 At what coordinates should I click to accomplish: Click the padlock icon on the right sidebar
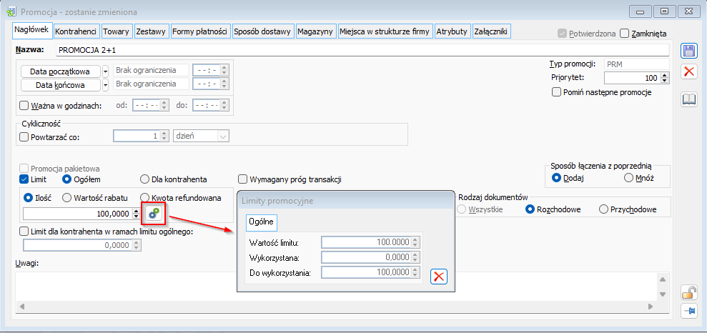coord(688,294)
